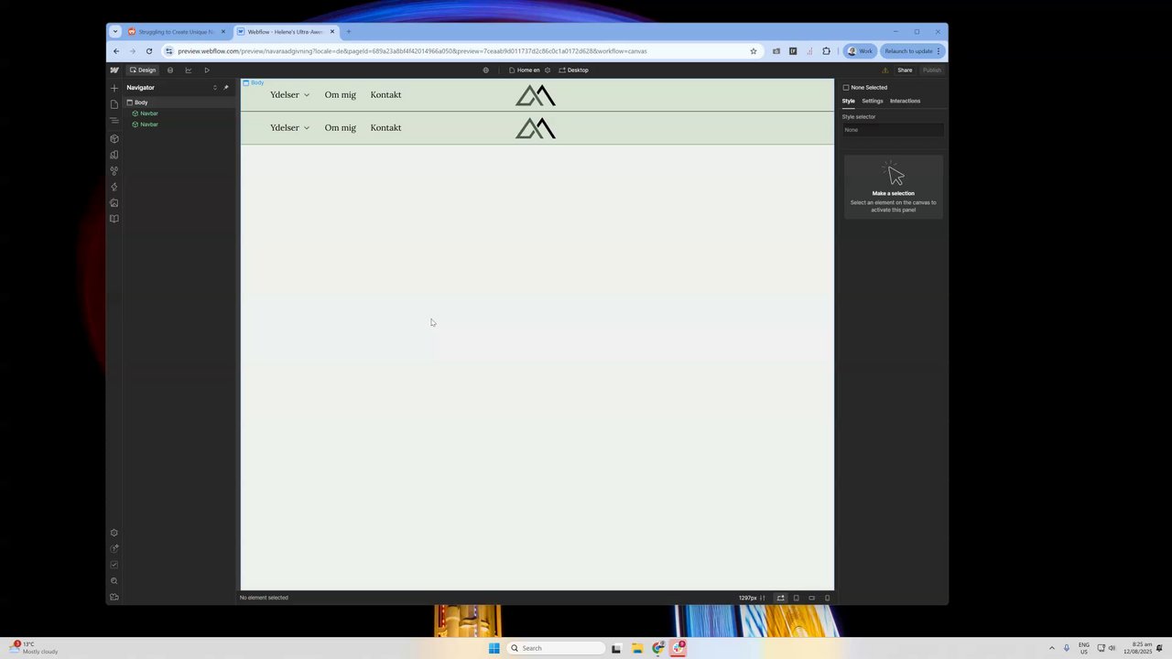Open the Pages panel icon
Image resolution: width=1172 pixels, height=659 pixels.
tap(114, 104)
